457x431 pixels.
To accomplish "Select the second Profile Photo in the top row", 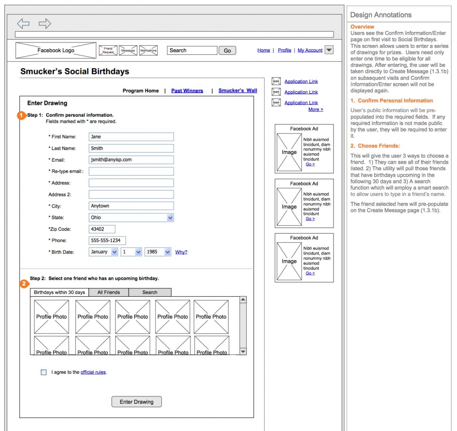I will tap(93, 317).
